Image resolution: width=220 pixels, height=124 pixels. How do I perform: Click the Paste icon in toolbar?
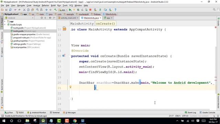click(x=32, y=10)
